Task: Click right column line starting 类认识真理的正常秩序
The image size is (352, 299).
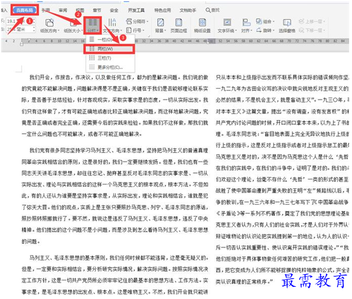Action: click(244, 281)
